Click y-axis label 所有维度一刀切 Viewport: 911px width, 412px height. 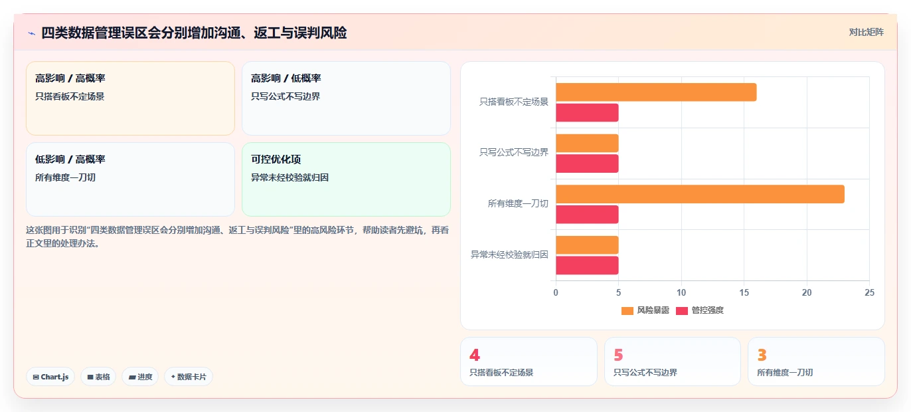[x=518, y=204]
